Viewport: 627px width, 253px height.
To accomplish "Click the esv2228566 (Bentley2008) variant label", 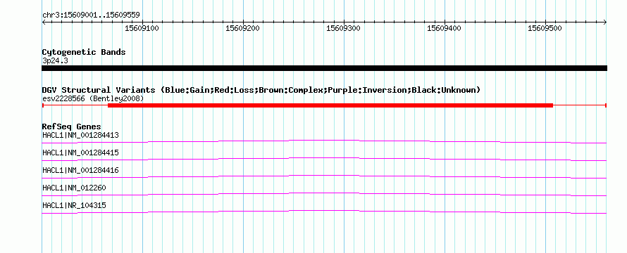I will pyautogui.click(x=93, y=98).
